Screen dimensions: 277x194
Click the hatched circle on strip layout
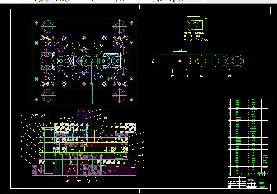pyautogui.click(x=180, y=61)
